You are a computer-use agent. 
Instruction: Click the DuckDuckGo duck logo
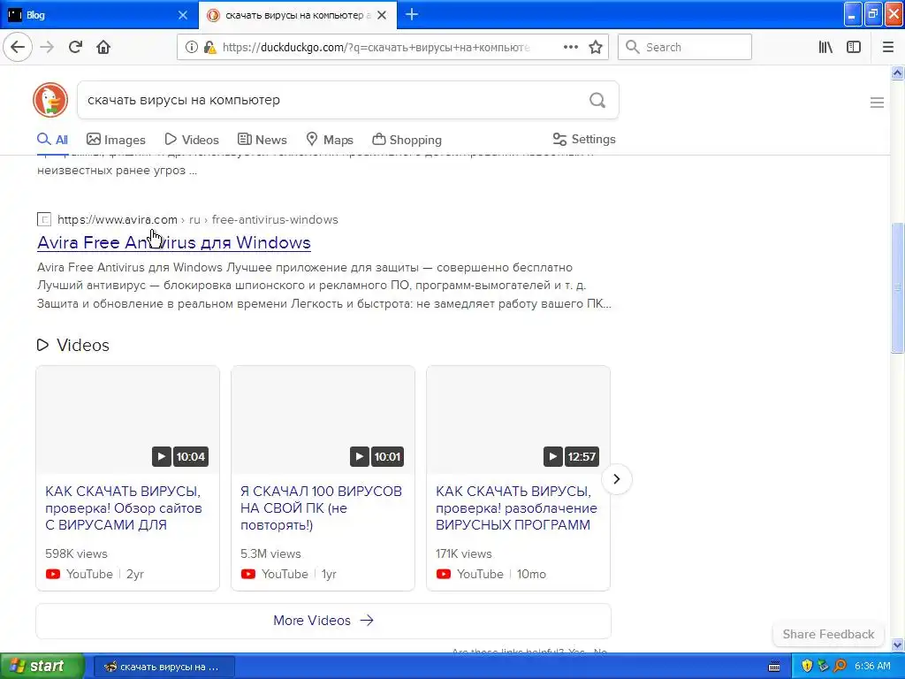(x=50, y=100)
